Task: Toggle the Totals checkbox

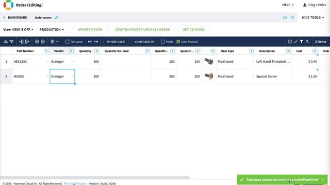Action: 163,42
